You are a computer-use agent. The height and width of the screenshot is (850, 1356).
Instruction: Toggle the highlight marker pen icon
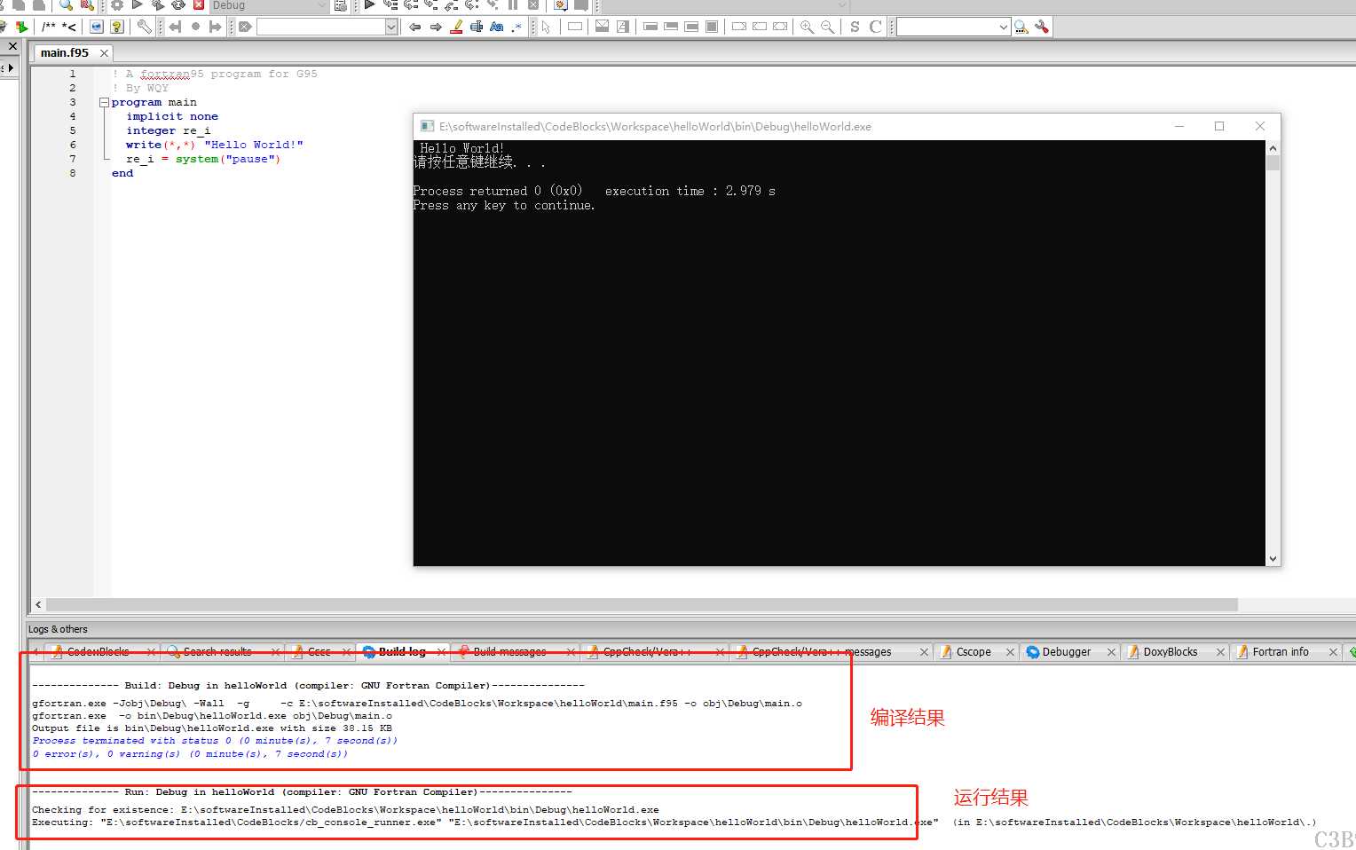click(x=456, y=27)
